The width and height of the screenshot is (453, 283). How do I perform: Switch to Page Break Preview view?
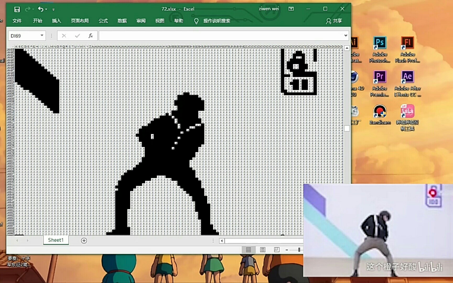click(x=277, y=250)
